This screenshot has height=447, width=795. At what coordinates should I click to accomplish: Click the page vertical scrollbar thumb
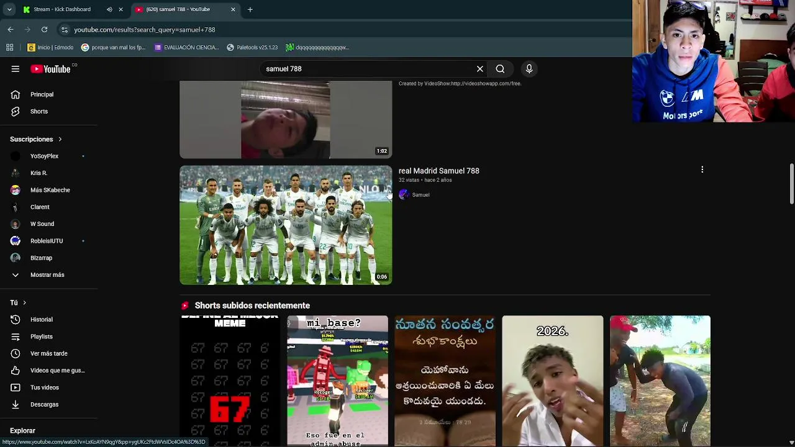pos(791,184)
